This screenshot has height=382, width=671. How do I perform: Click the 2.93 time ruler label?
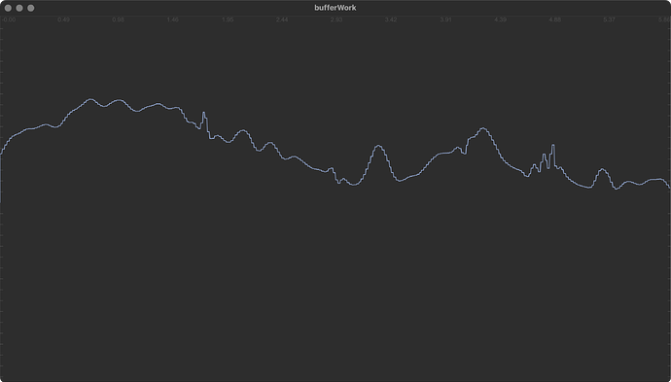(x=336, y=20)
